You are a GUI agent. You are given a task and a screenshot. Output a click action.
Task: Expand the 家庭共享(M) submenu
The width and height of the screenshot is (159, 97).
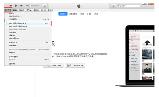[28, 38]
